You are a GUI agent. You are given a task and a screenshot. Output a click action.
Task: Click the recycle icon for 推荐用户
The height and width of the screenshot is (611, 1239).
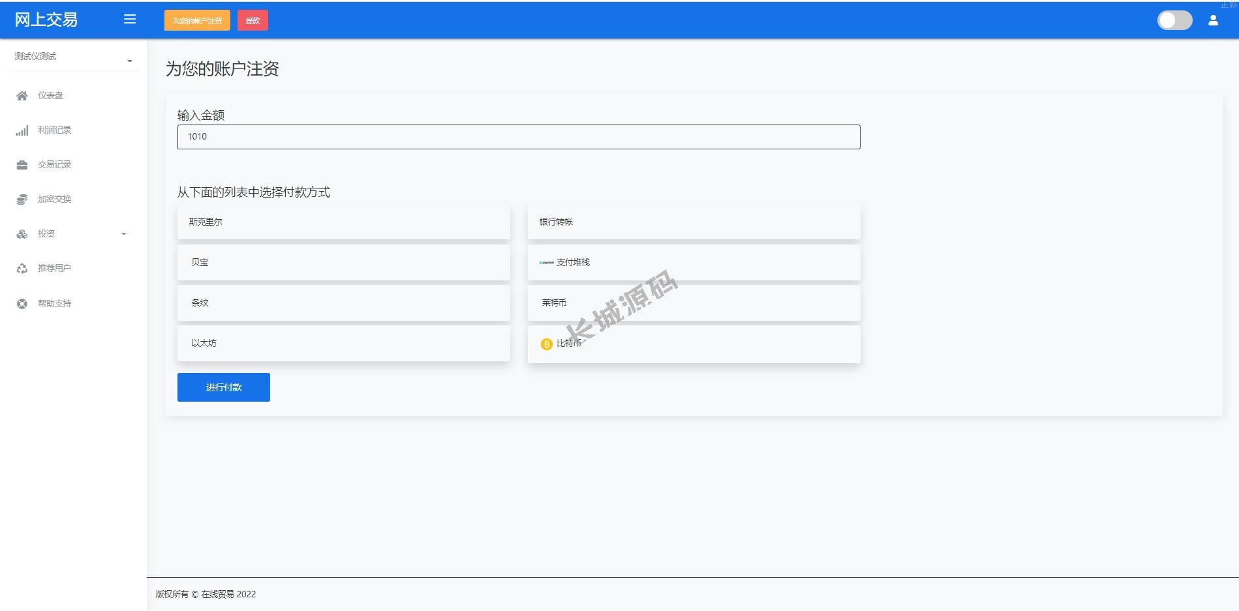(22, 269)
